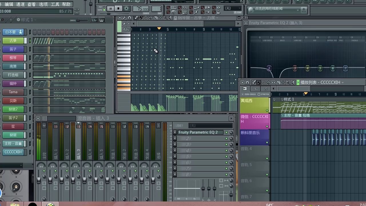Click the keyboard editor icon in step sequencer
The image size is (366, 206).
point(101,20)
